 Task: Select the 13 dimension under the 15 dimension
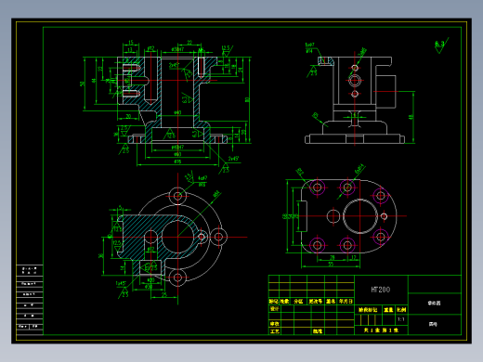(130, 49)
